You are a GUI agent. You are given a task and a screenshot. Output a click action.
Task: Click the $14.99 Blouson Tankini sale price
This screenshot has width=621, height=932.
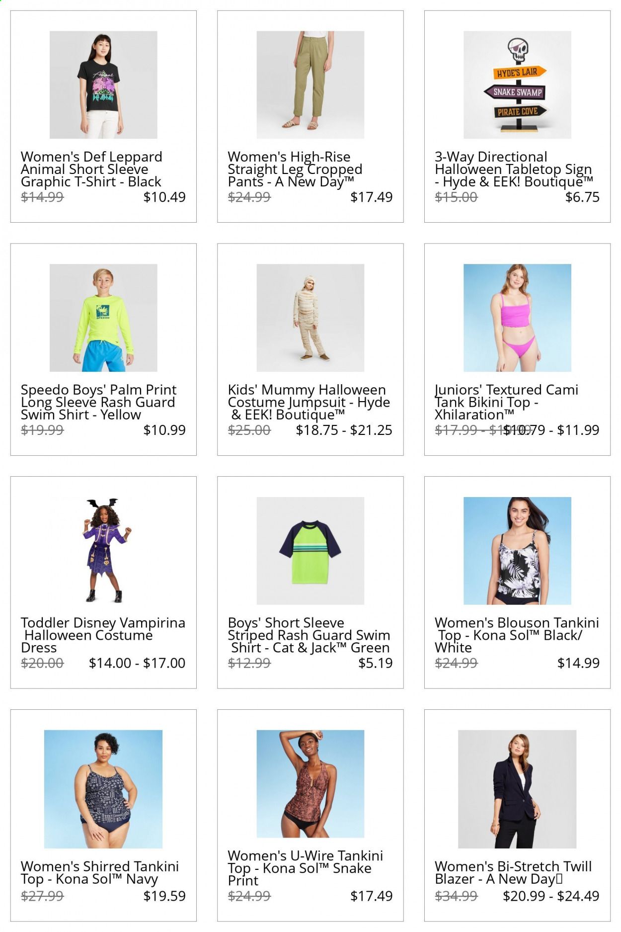[x=578, y=663]
